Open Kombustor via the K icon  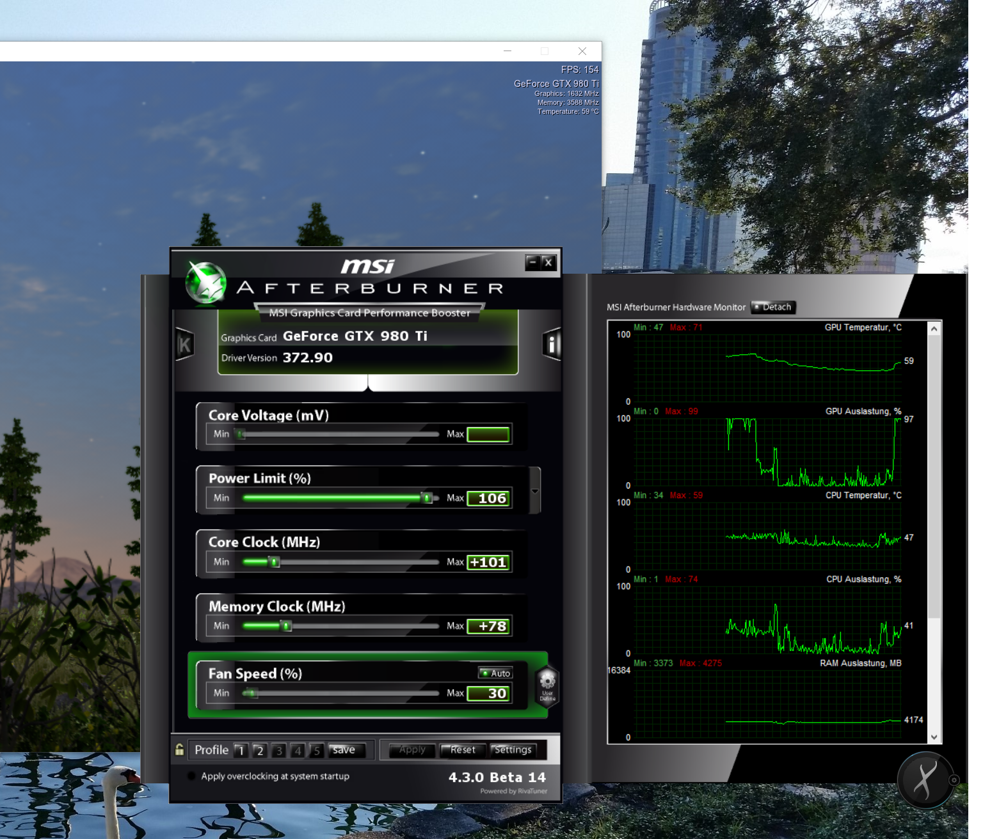[184, 345]
